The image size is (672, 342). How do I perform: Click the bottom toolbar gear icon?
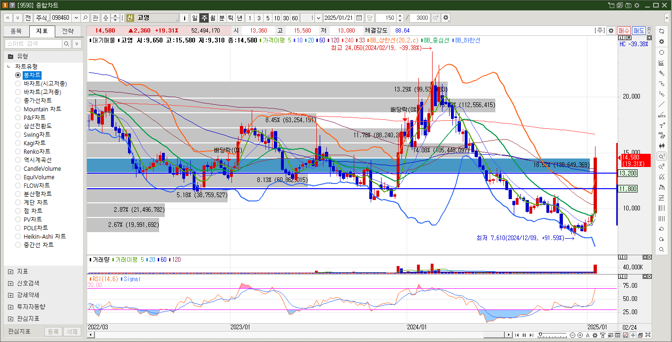[x=595, y=335]
